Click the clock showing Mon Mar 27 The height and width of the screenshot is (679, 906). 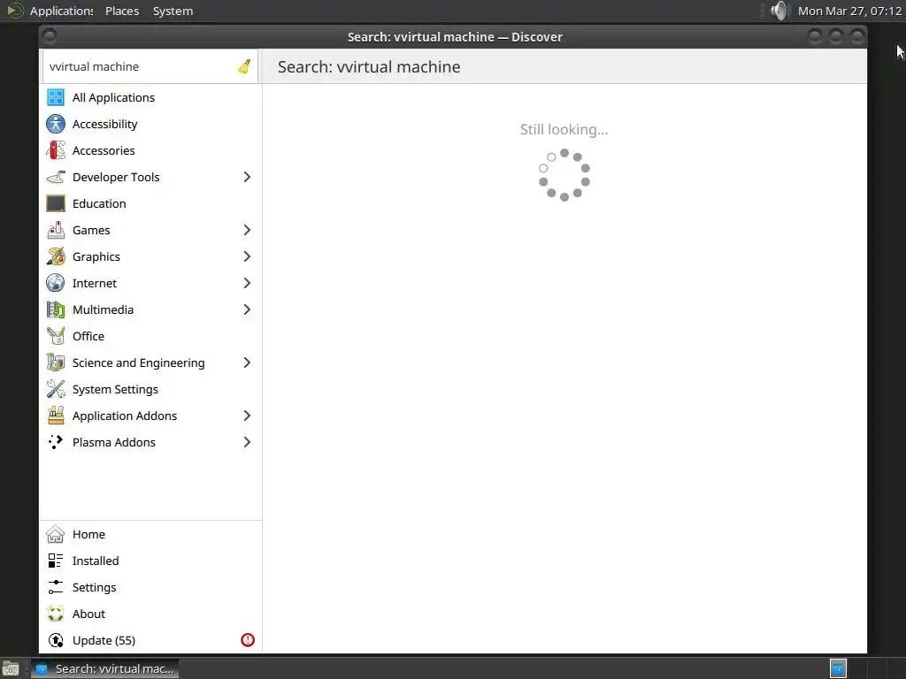pyautogui.click(x=849, y=11)
